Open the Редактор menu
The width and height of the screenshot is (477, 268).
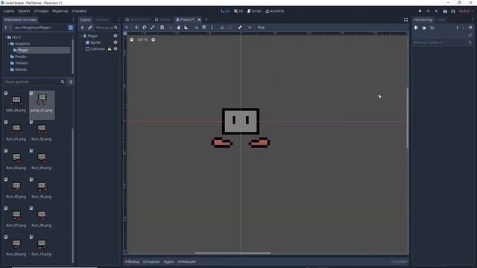pos(60,11)
